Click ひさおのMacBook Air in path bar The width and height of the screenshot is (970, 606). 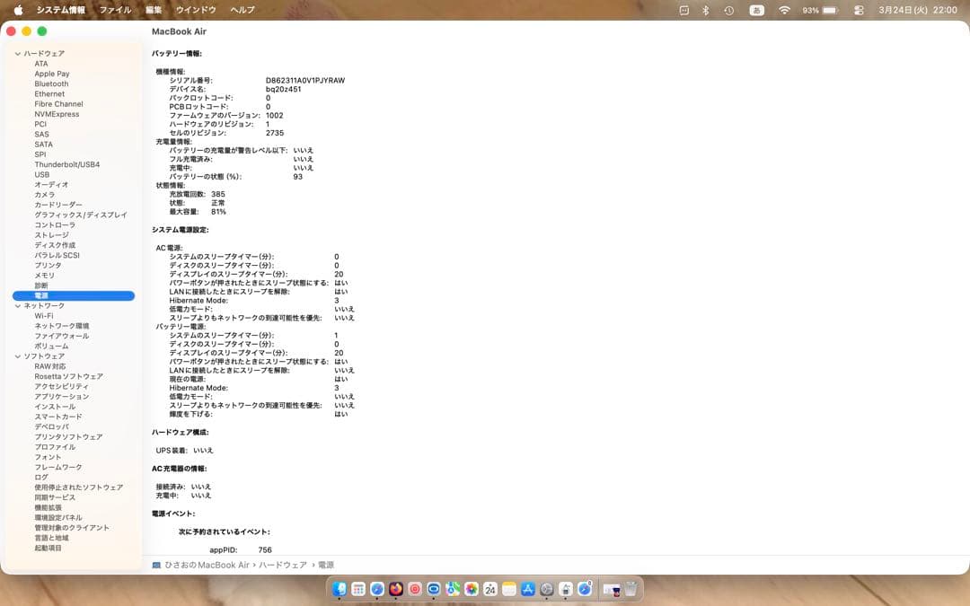click(207, 566)
